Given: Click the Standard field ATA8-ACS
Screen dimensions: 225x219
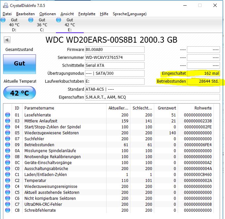Looking at the screenshot, I should click(x=153, y=89).
